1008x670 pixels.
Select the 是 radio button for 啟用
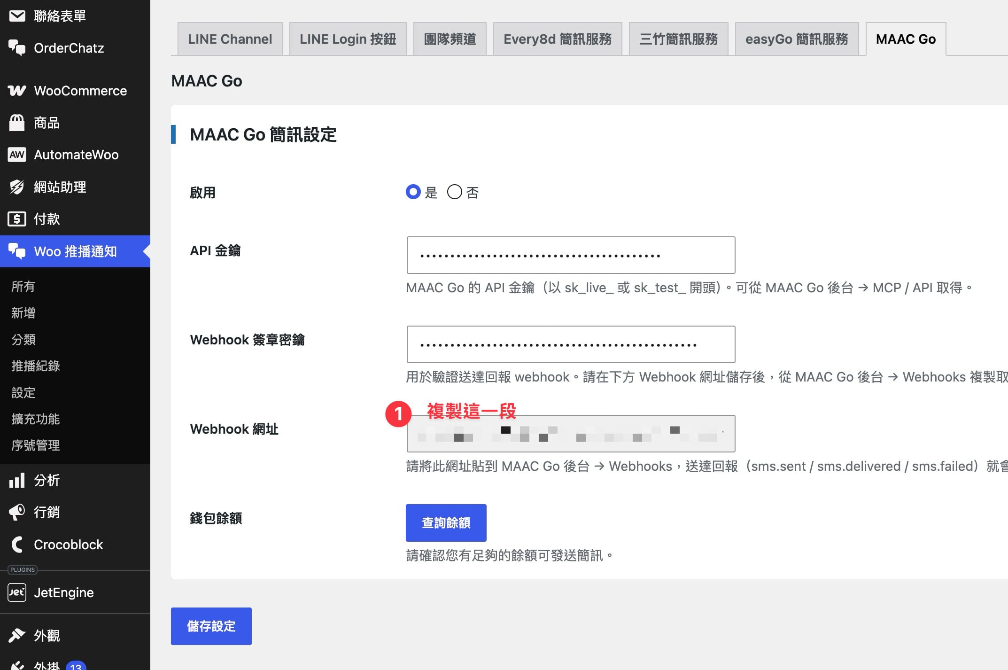click(413, 192)
